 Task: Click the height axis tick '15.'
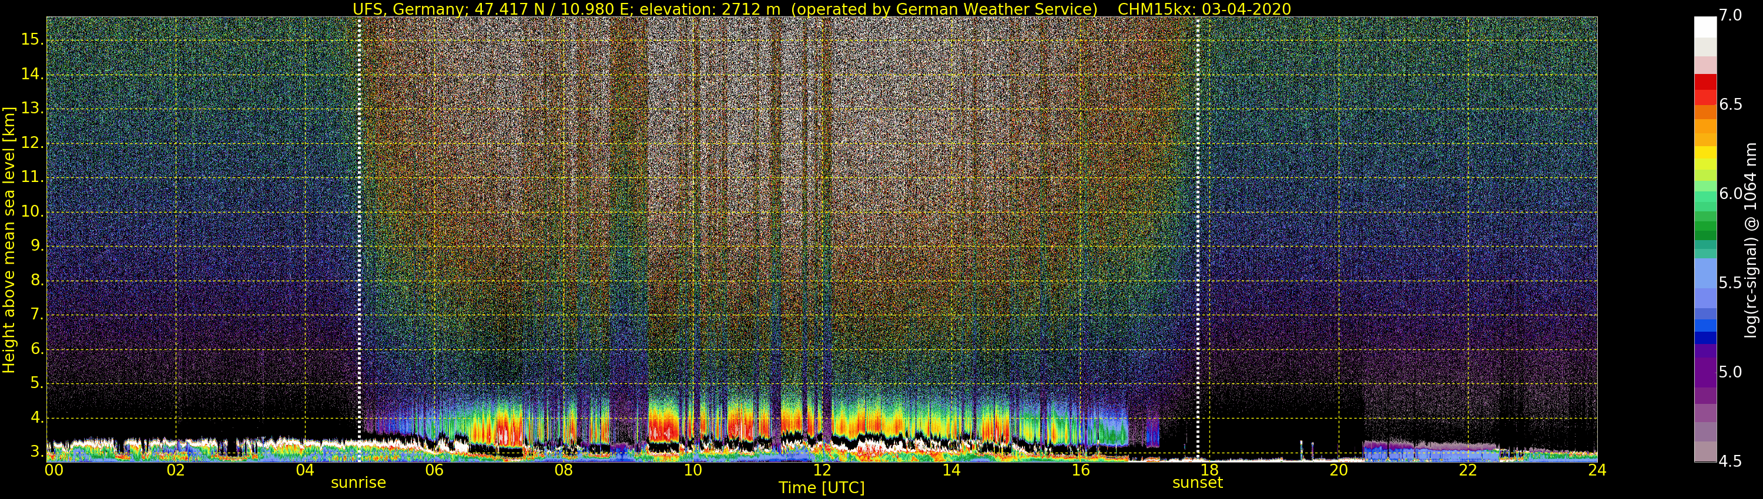(x=32, y=40)
